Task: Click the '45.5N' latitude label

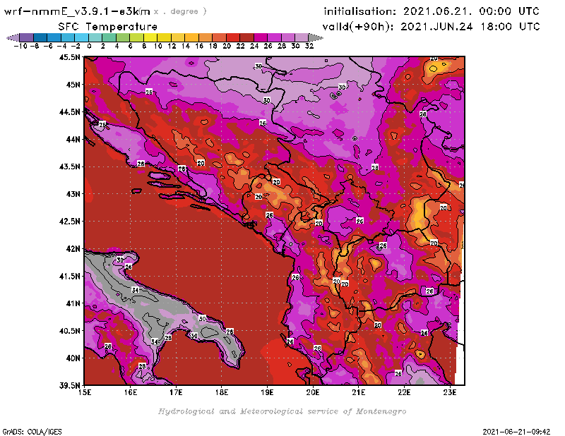Action: (x=70, y=57)
